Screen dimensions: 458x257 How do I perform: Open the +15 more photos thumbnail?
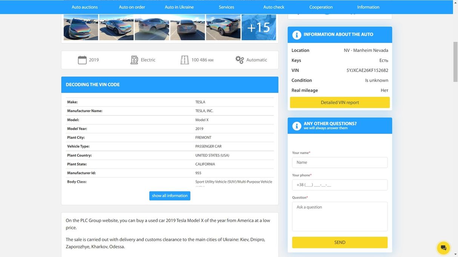coord(259,27)
